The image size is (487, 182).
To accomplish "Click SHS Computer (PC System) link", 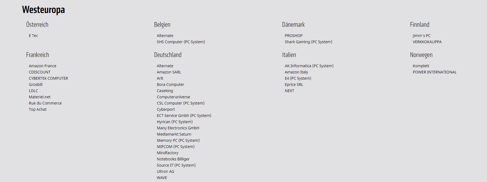I will coord(181,42).
